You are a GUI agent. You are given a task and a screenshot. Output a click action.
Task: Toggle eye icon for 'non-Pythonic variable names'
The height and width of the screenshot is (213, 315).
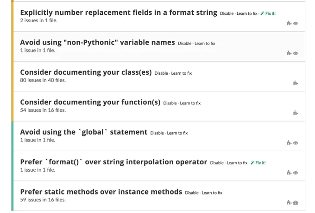(296, 53)
